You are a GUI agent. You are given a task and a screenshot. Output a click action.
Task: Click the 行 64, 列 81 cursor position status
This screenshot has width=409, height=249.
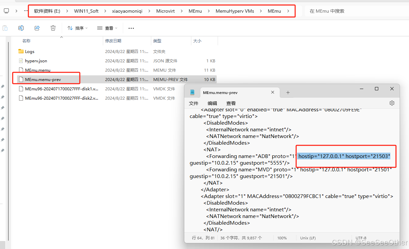[203, 238]
